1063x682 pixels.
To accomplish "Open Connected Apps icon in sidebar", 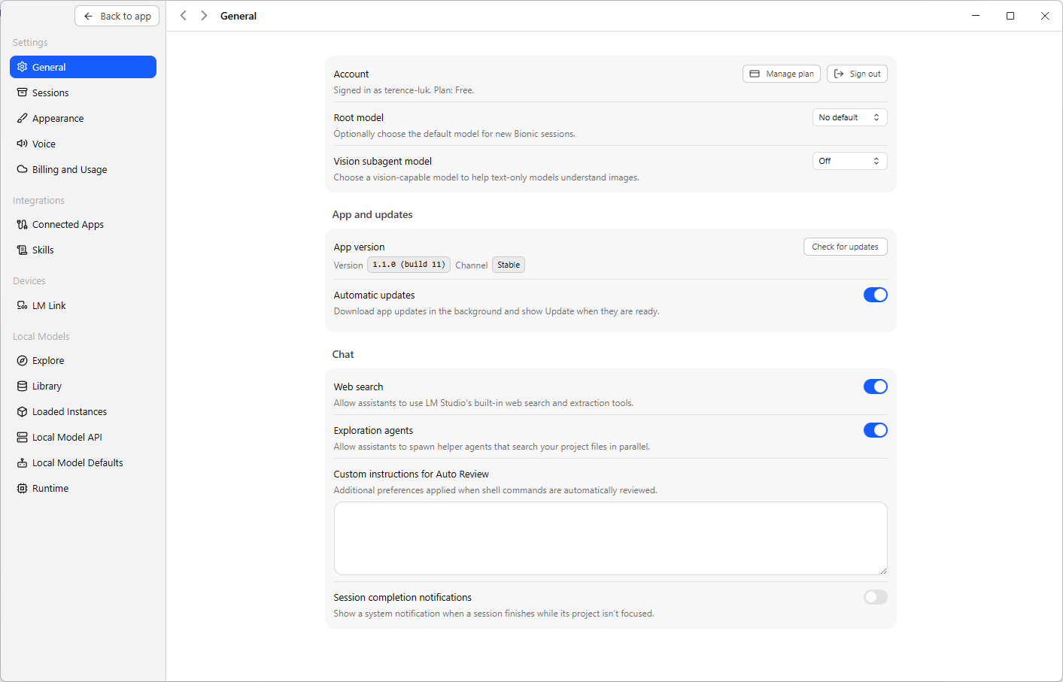I will pyautogui.click(x=22, y=224).
